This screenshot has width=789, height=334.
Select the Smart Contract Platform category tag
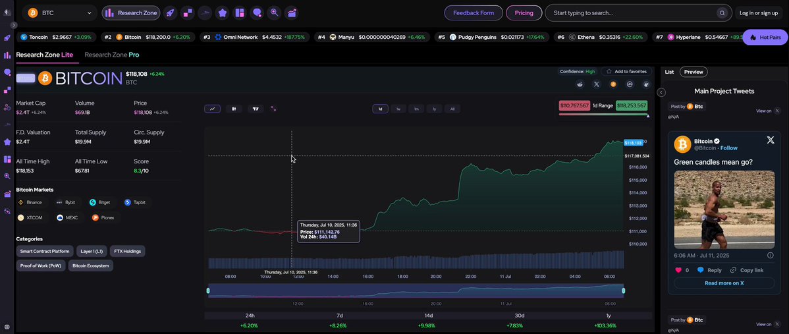[45, 250]
